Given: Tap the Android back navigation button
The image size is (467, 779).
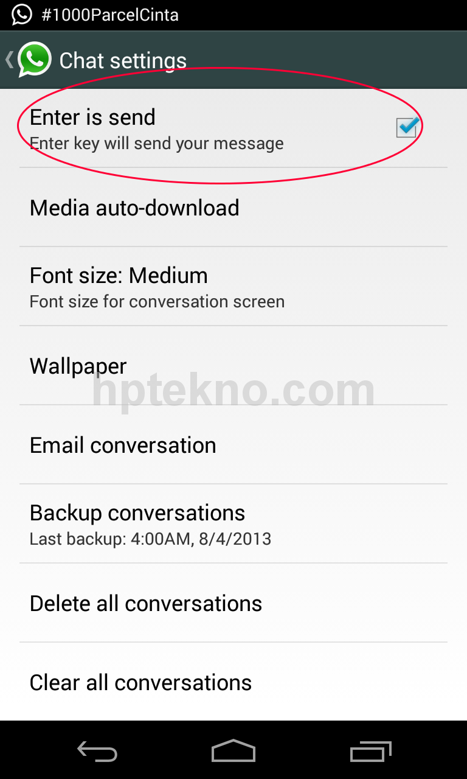Looking at the screenshot, I should (97, 752).
